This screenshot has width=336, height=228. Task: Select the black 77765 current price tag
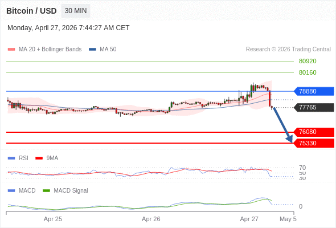coord(314,107)
